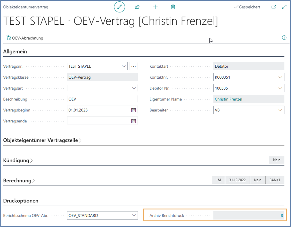The width and height of the screenshot is (291, 227).
Task: Click the OEV-Abrechnung action
Action: pos(25,38)
